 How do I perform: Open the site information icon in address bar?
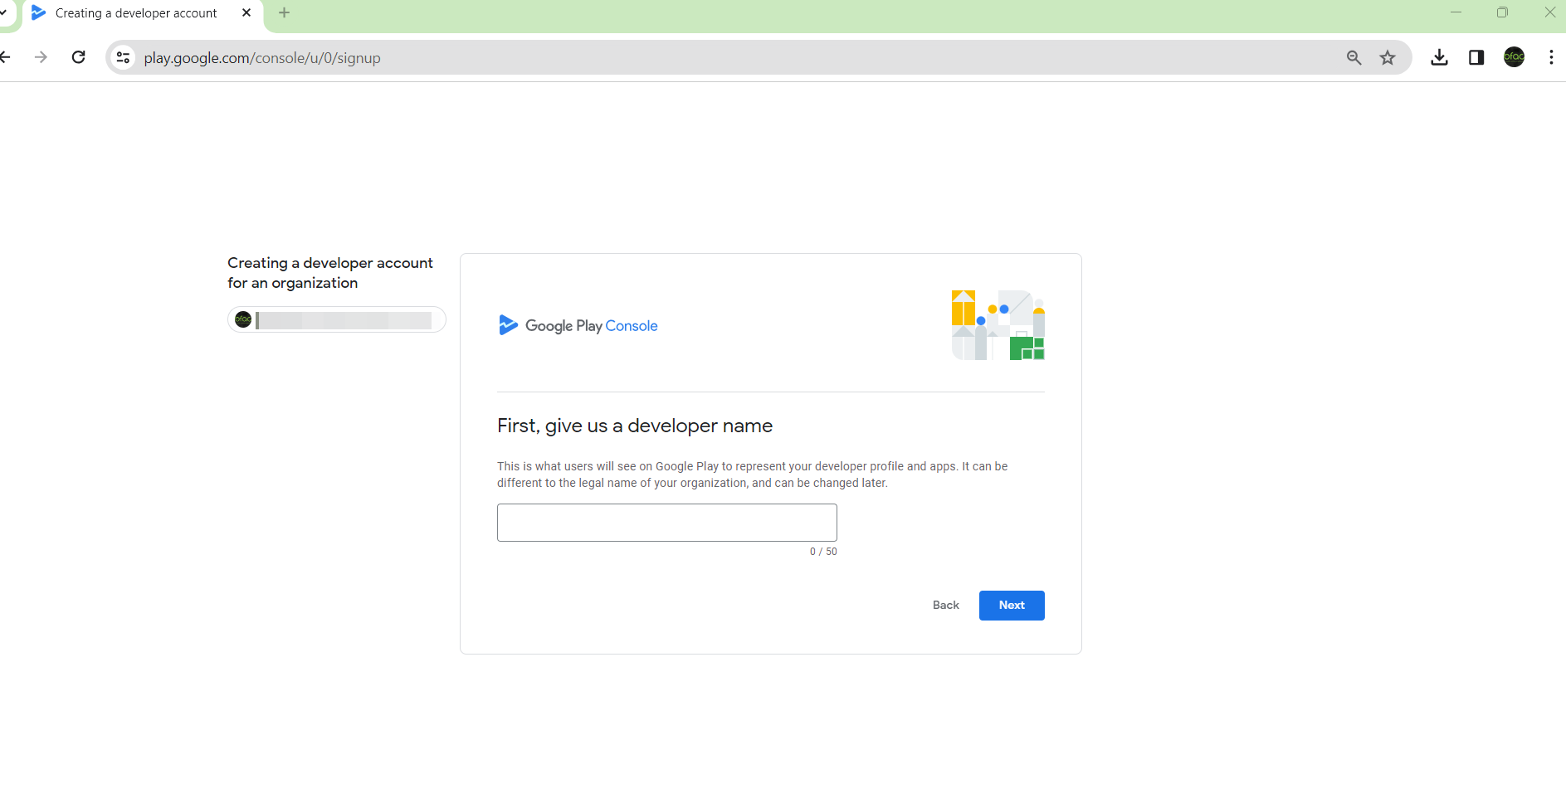124,57
